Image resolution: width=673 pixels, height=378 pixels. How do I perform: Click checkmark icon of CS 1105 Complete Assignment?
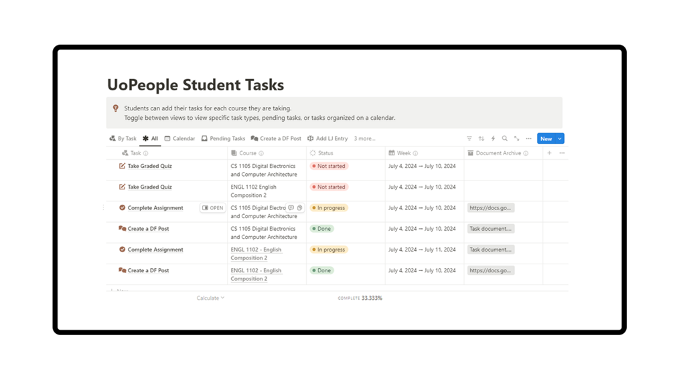[x=123, y=208]
